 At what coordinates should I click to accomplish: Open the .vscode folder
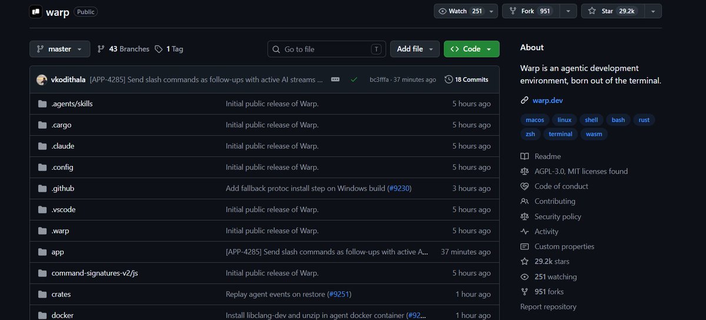tap(64, 210)
